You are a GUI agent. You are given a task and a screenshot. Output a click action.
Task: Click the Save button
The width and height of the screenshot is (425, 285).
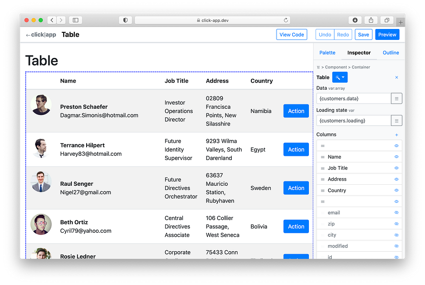pyautogui.click(x=364, y=35)
